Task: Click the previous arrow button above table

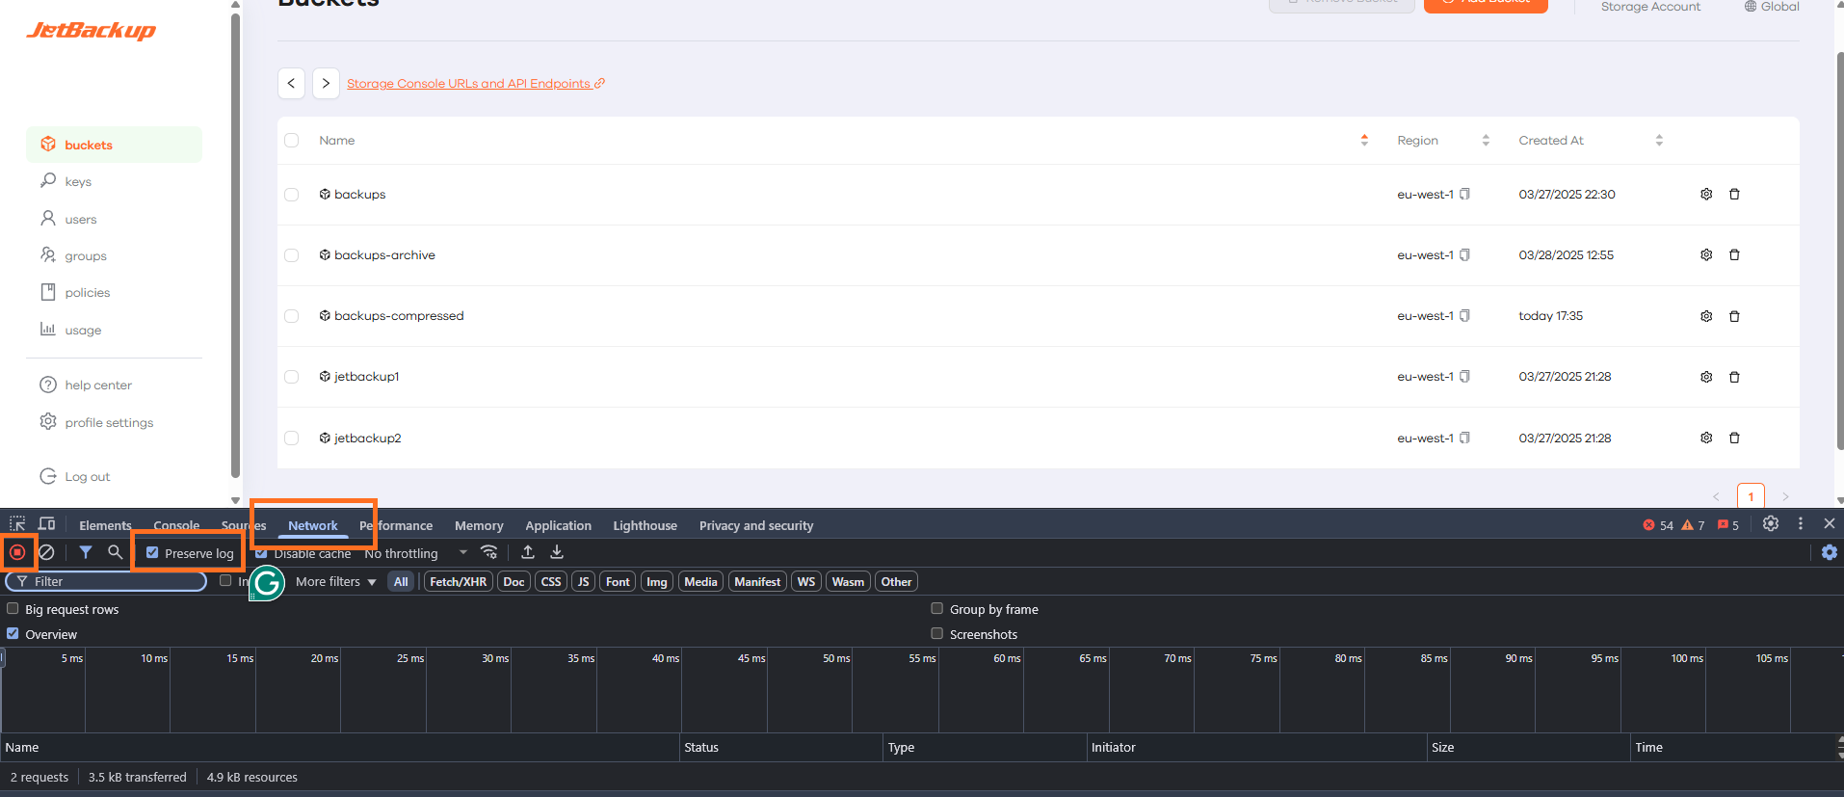Action: pyautogui.click(x=291, y=83)
